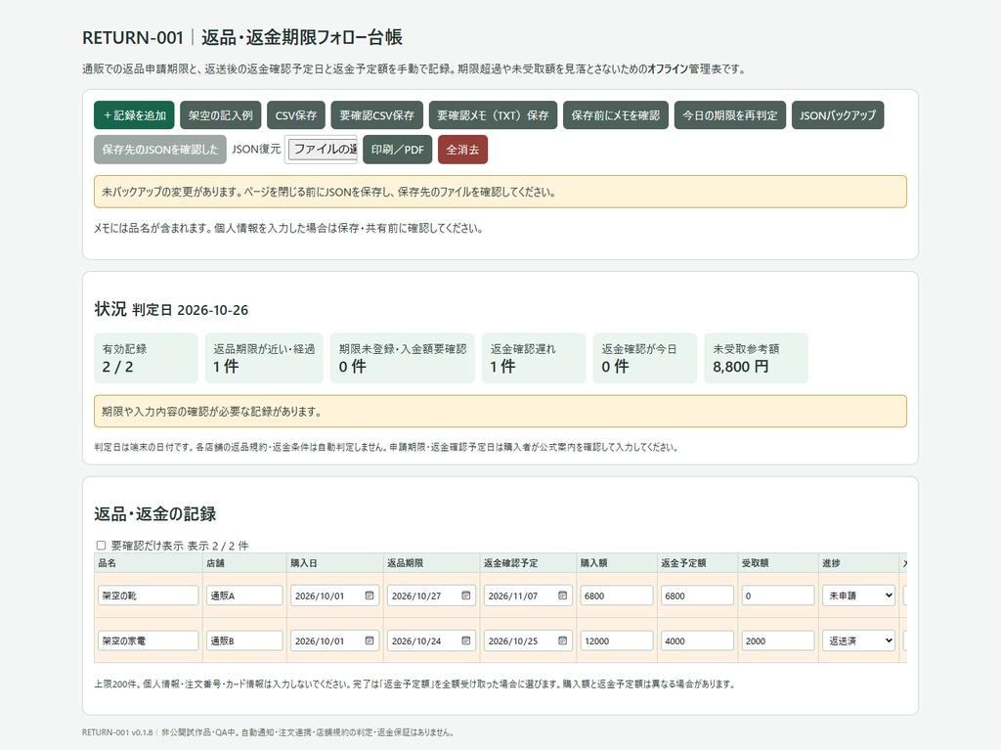Open calendar icon for 架空の靴 purchase date

tap(369, 596)
